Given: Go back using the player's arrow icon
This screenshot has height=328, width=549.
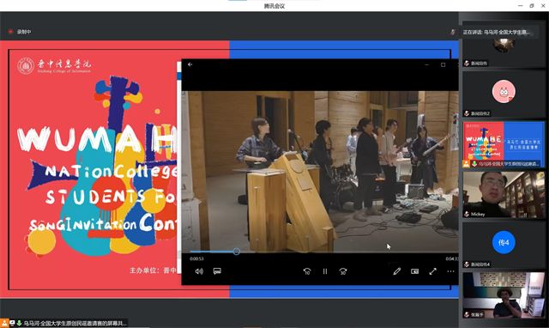Looking at the screenshot, I should [190, 64].
